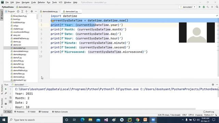Click the read-only lock icon in status bar
Viewport: 219px width, 123px height.
216,115
